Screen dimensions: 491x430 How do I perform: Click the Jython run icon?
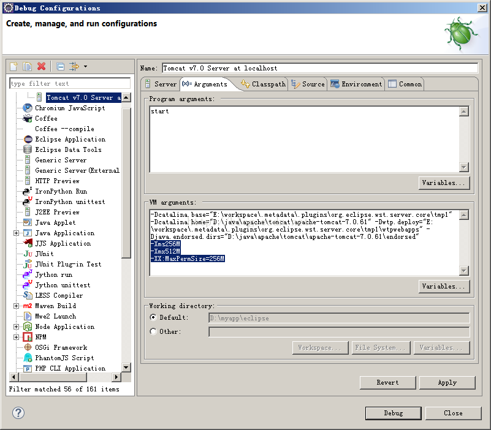(x=27, y=274)
